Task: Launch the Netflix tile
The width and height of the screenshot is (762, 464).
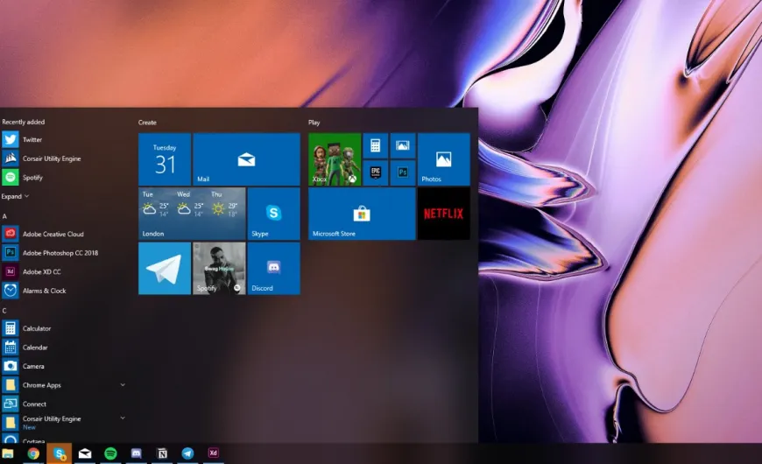Action: (x=444, y=214)
